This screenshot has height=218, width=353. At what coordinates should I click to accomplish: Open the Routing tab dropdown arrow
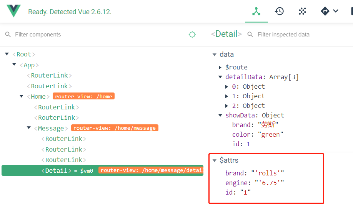[335, 11]
